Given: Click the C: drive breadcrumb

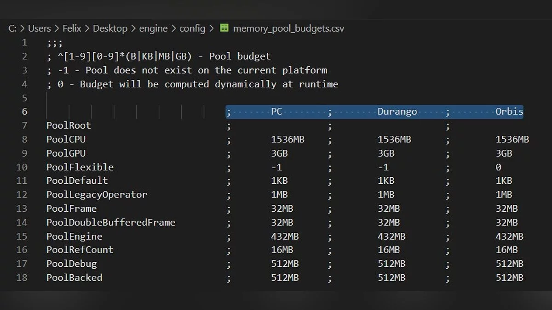Looking at the screenshot, I should [12, 28].
